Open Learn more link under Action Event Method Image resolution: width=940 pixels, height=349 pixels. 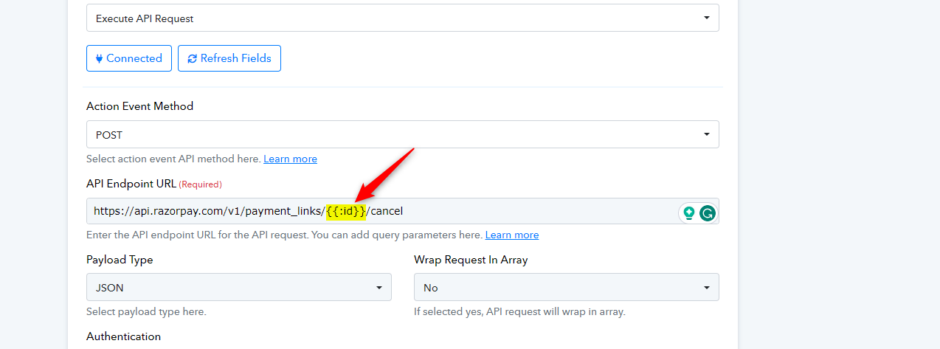pos(290,159)
